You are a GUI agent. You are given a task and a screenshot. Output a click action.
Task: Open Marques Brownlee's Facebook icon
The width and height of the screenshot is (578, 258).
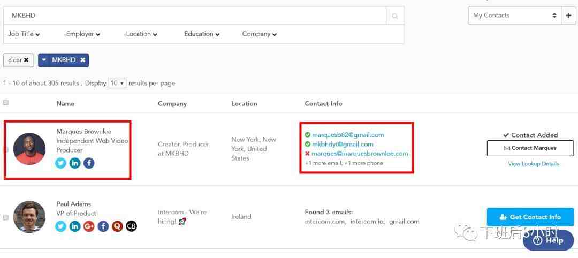(x=89, y=163)
